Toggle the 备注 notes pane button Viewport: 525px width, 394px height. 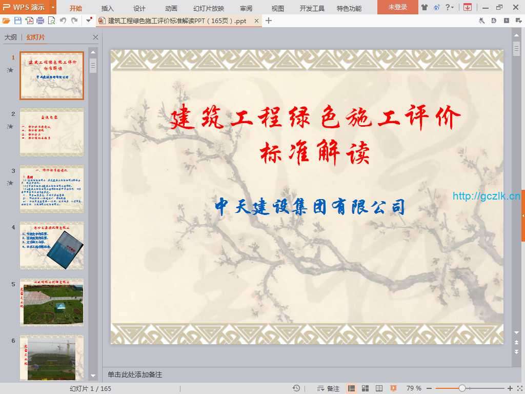(328, 388)
